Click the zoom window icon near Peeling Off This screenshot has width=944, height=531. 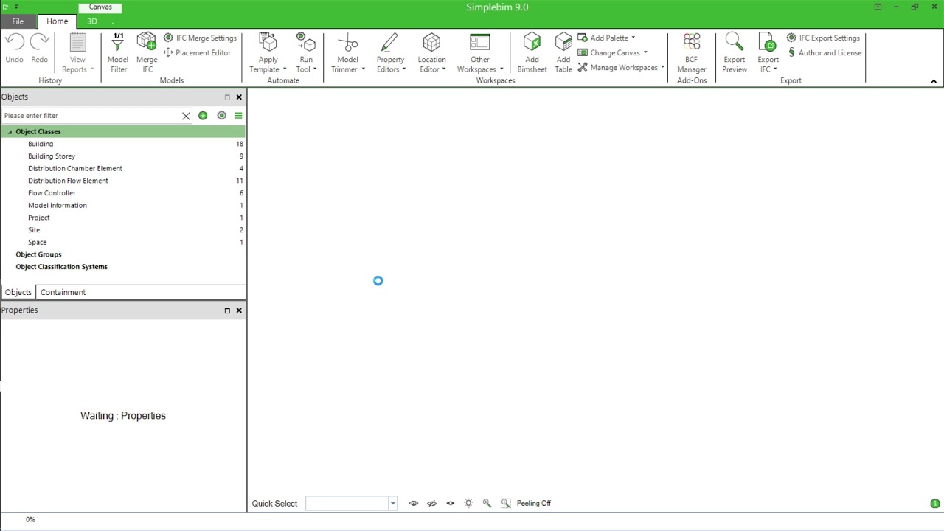point(505,503)
